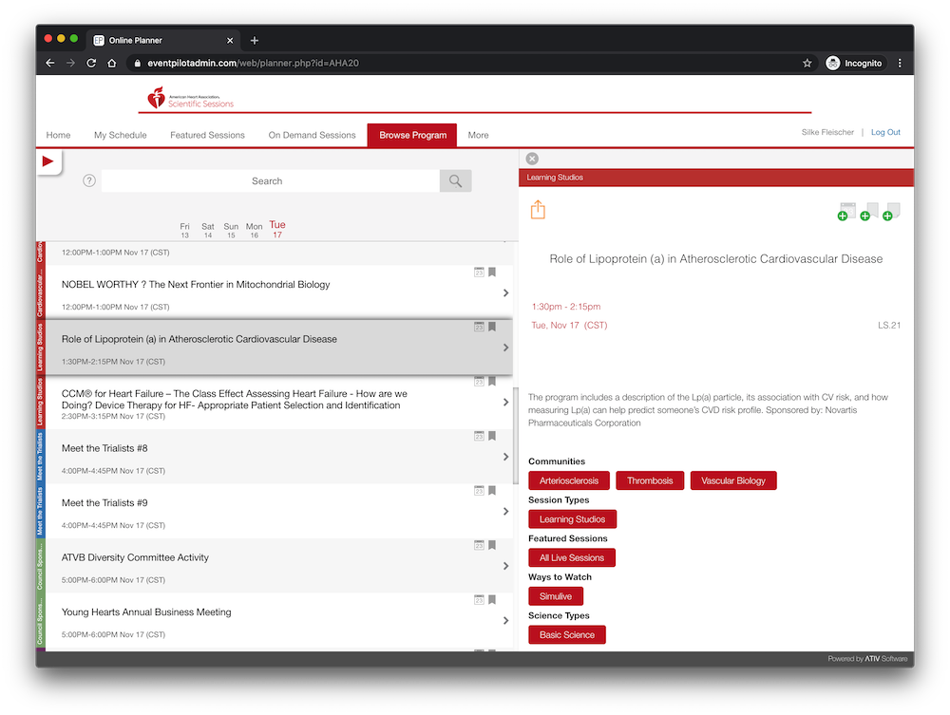
Task: Open the On Demand Sessions tab
Action: click(x=312, y=135)
